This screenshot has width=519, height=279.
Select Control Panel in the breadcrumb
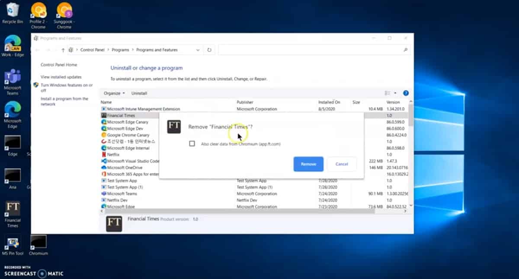pos(93,50)
